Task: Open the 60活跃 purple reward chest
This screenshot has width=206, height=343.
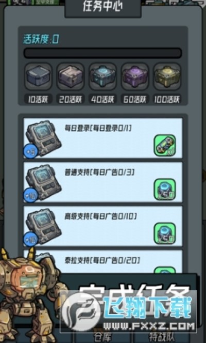Action: tap(135, 76)
